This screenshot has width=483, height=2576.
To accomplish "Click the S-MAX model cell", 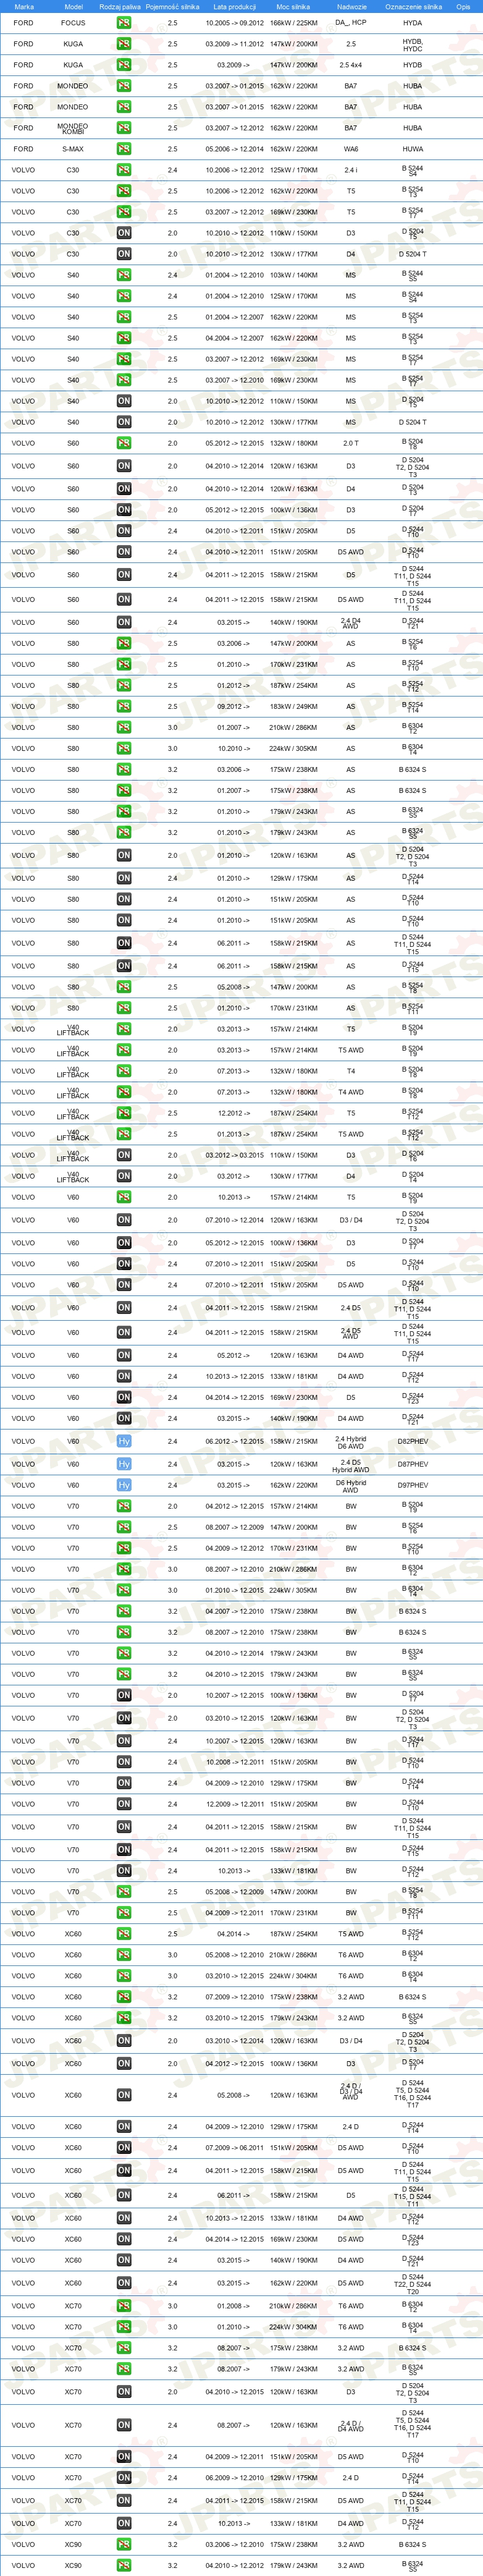I will coord(73,149).
